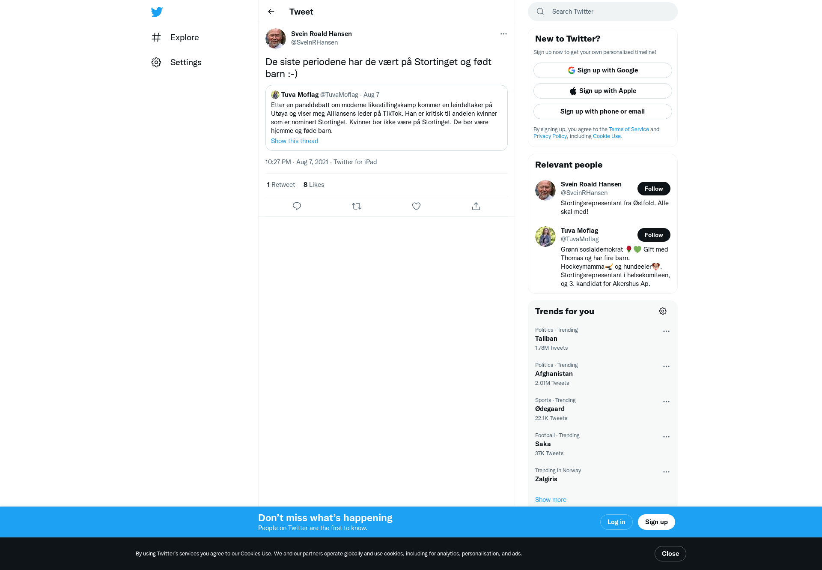Sign up with Google

tap(603, 70)
